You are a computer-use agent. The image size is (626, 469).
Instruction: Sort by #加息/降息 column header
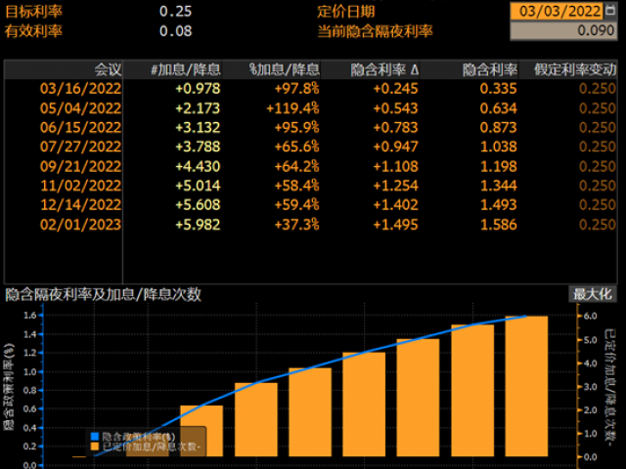pos(186,69)
